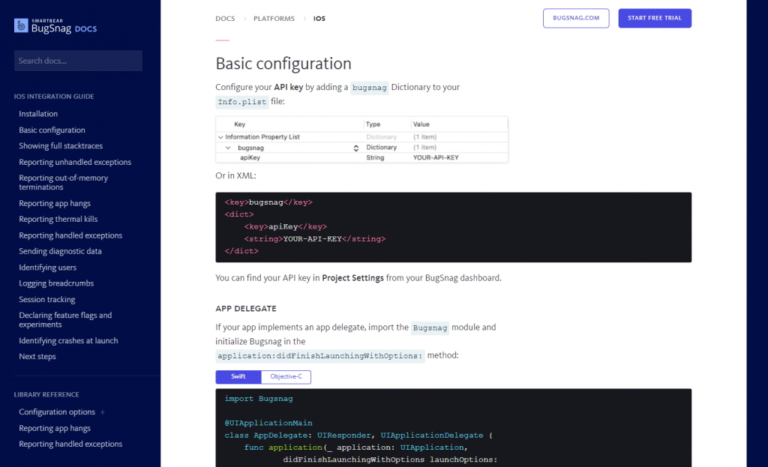This screenshot has width=768, height=467.
Task: Switch code sample to Swift tab
Action: pyautogui.click(x=238, y=376)
